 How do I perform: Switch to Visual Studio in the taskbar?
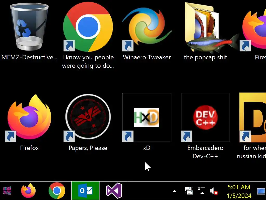[114, 191]
